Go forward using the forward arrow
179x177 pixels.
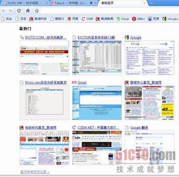pyautogui.click(x=11, y=11)
